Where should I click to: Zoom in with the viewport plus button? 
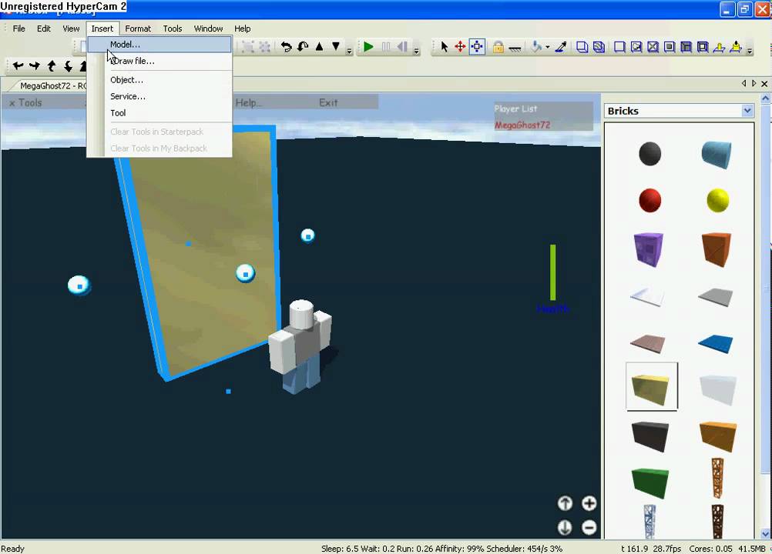pyautogui.click(x=589, y=503)
